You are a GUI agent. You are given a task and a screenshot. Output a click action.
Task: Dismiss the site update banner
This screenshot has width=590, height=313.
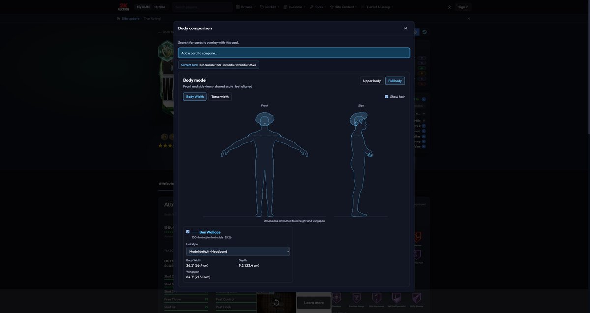(x=469, y=19)
